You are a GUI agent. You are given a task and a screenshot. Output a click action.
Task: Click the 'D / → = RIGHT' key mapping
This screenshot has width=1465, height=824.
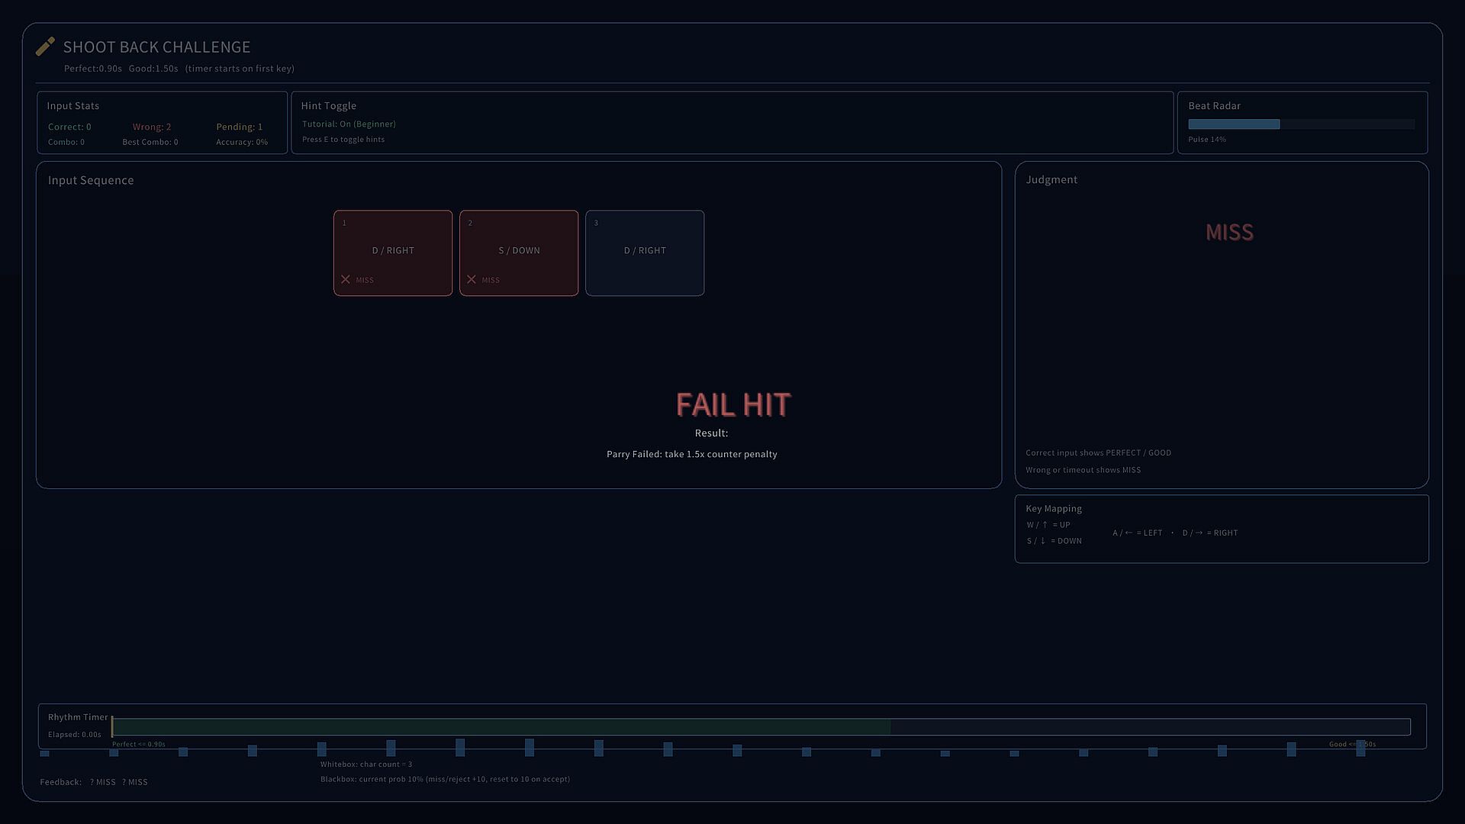[x=1210, y=533]
